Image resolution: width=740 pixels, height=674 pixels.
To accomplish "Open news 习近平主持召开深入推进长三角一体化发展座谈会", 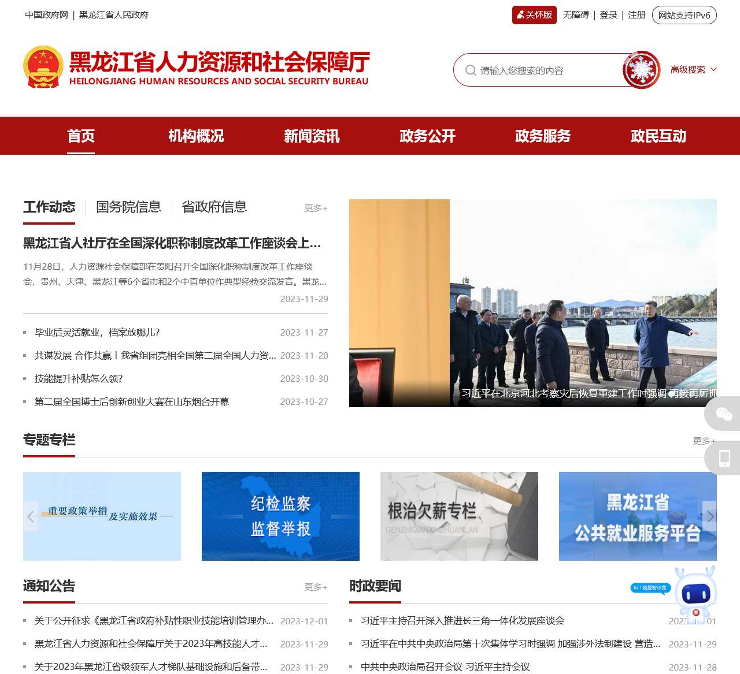I will 462,621.
